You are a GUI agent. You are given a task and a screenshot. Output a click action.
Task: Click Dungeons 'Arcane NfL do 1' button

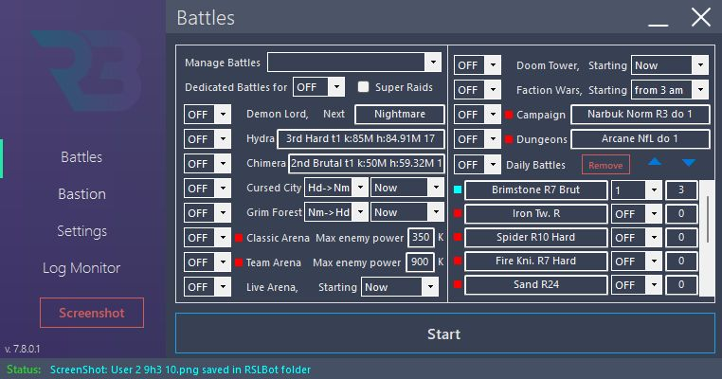click(x=640, y=138)
